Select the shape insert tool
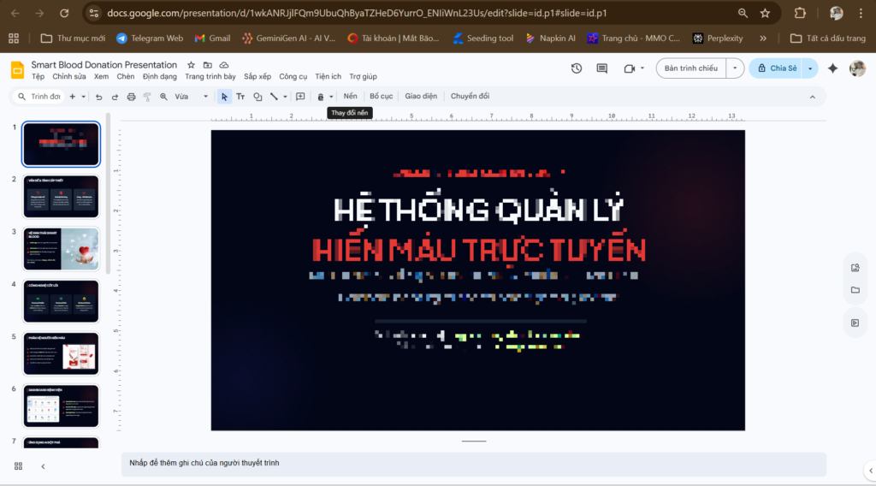Viewport: 876px width, 486px height. (257, 97)
